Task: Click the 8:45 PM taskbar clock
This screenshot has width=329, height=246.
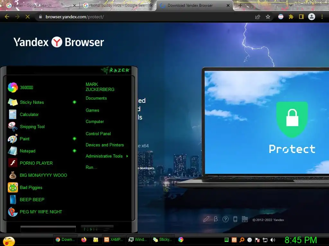Action: click(301, 240)
